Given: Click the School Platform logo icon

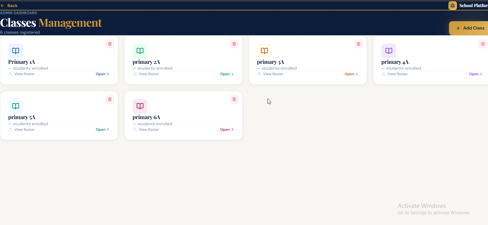Looking at the screenshot, I should click(x=453, y=6).
